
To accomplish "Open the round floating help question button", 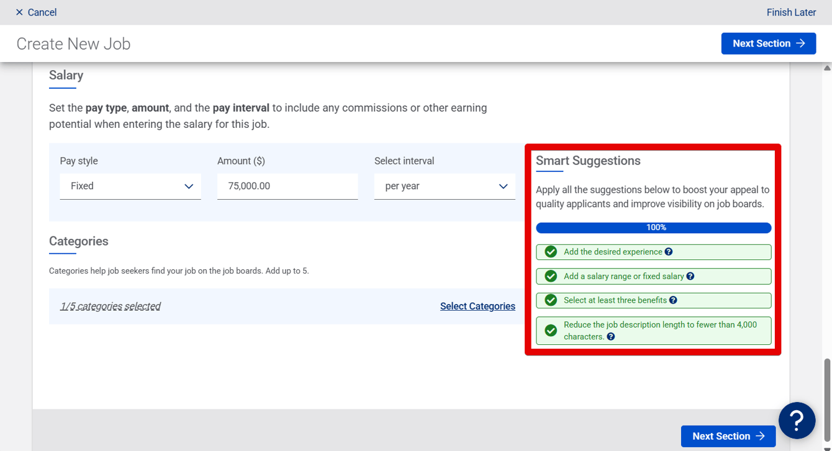I will coord(797,421).
